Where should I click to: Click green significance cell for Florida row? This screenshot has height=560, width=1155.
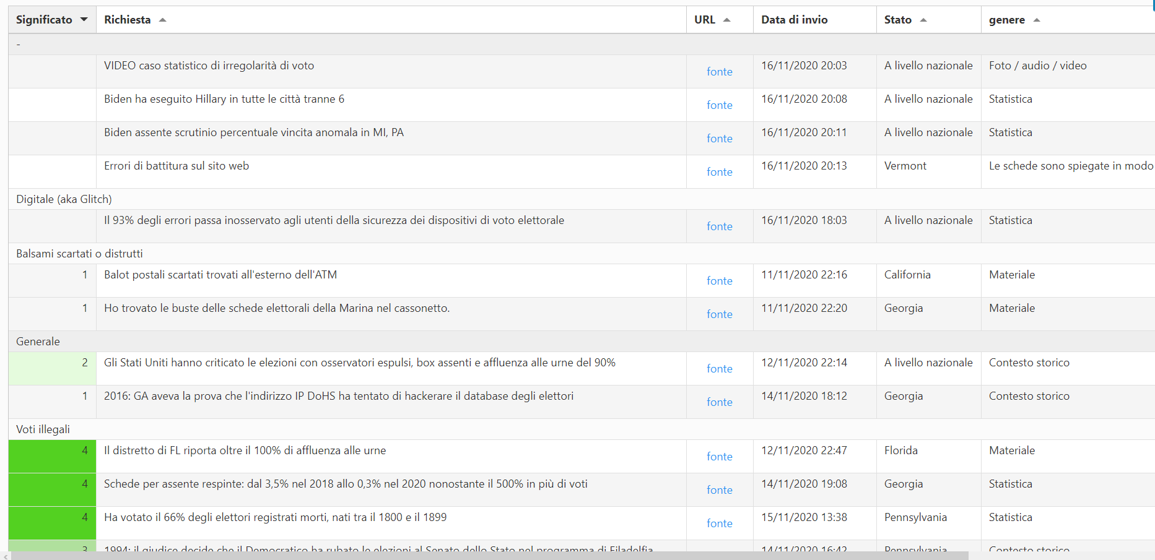52,457
